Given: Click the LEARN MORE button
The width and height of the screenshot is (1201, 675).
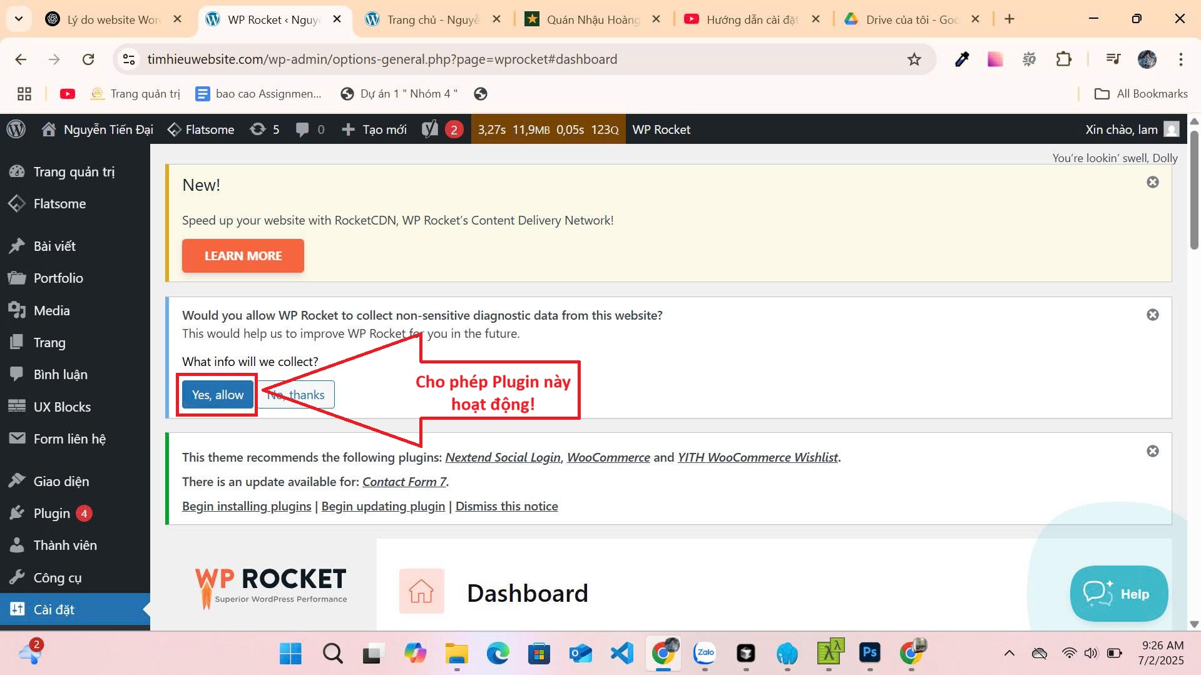Looking at the screenshot, I should pos(243,256).
